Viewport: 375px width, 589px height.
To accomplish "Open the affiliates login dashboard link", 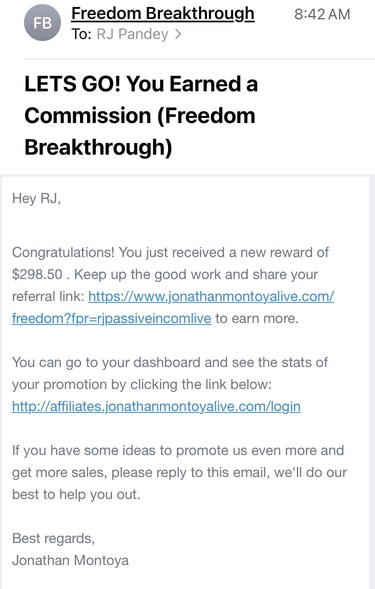I will 156,406.
